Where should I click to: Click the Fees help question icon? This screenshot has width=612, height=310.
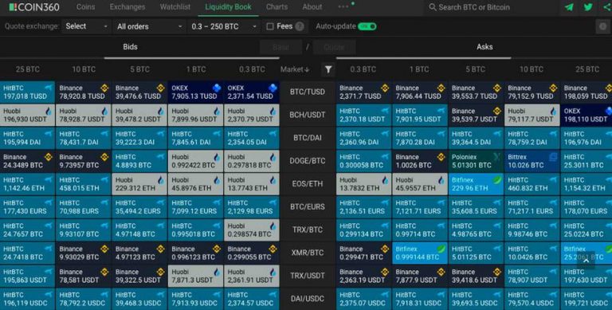[x=300, y=26]
